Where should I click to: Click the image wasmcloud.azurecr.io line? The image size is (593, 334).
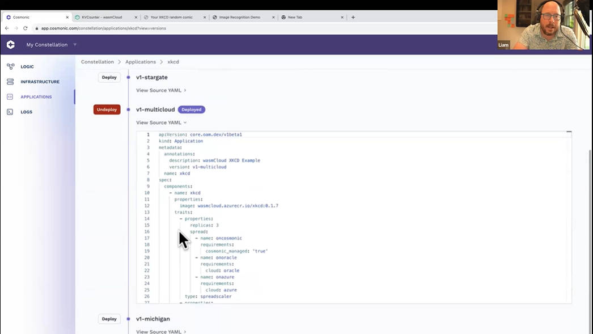tap(229, 206)
